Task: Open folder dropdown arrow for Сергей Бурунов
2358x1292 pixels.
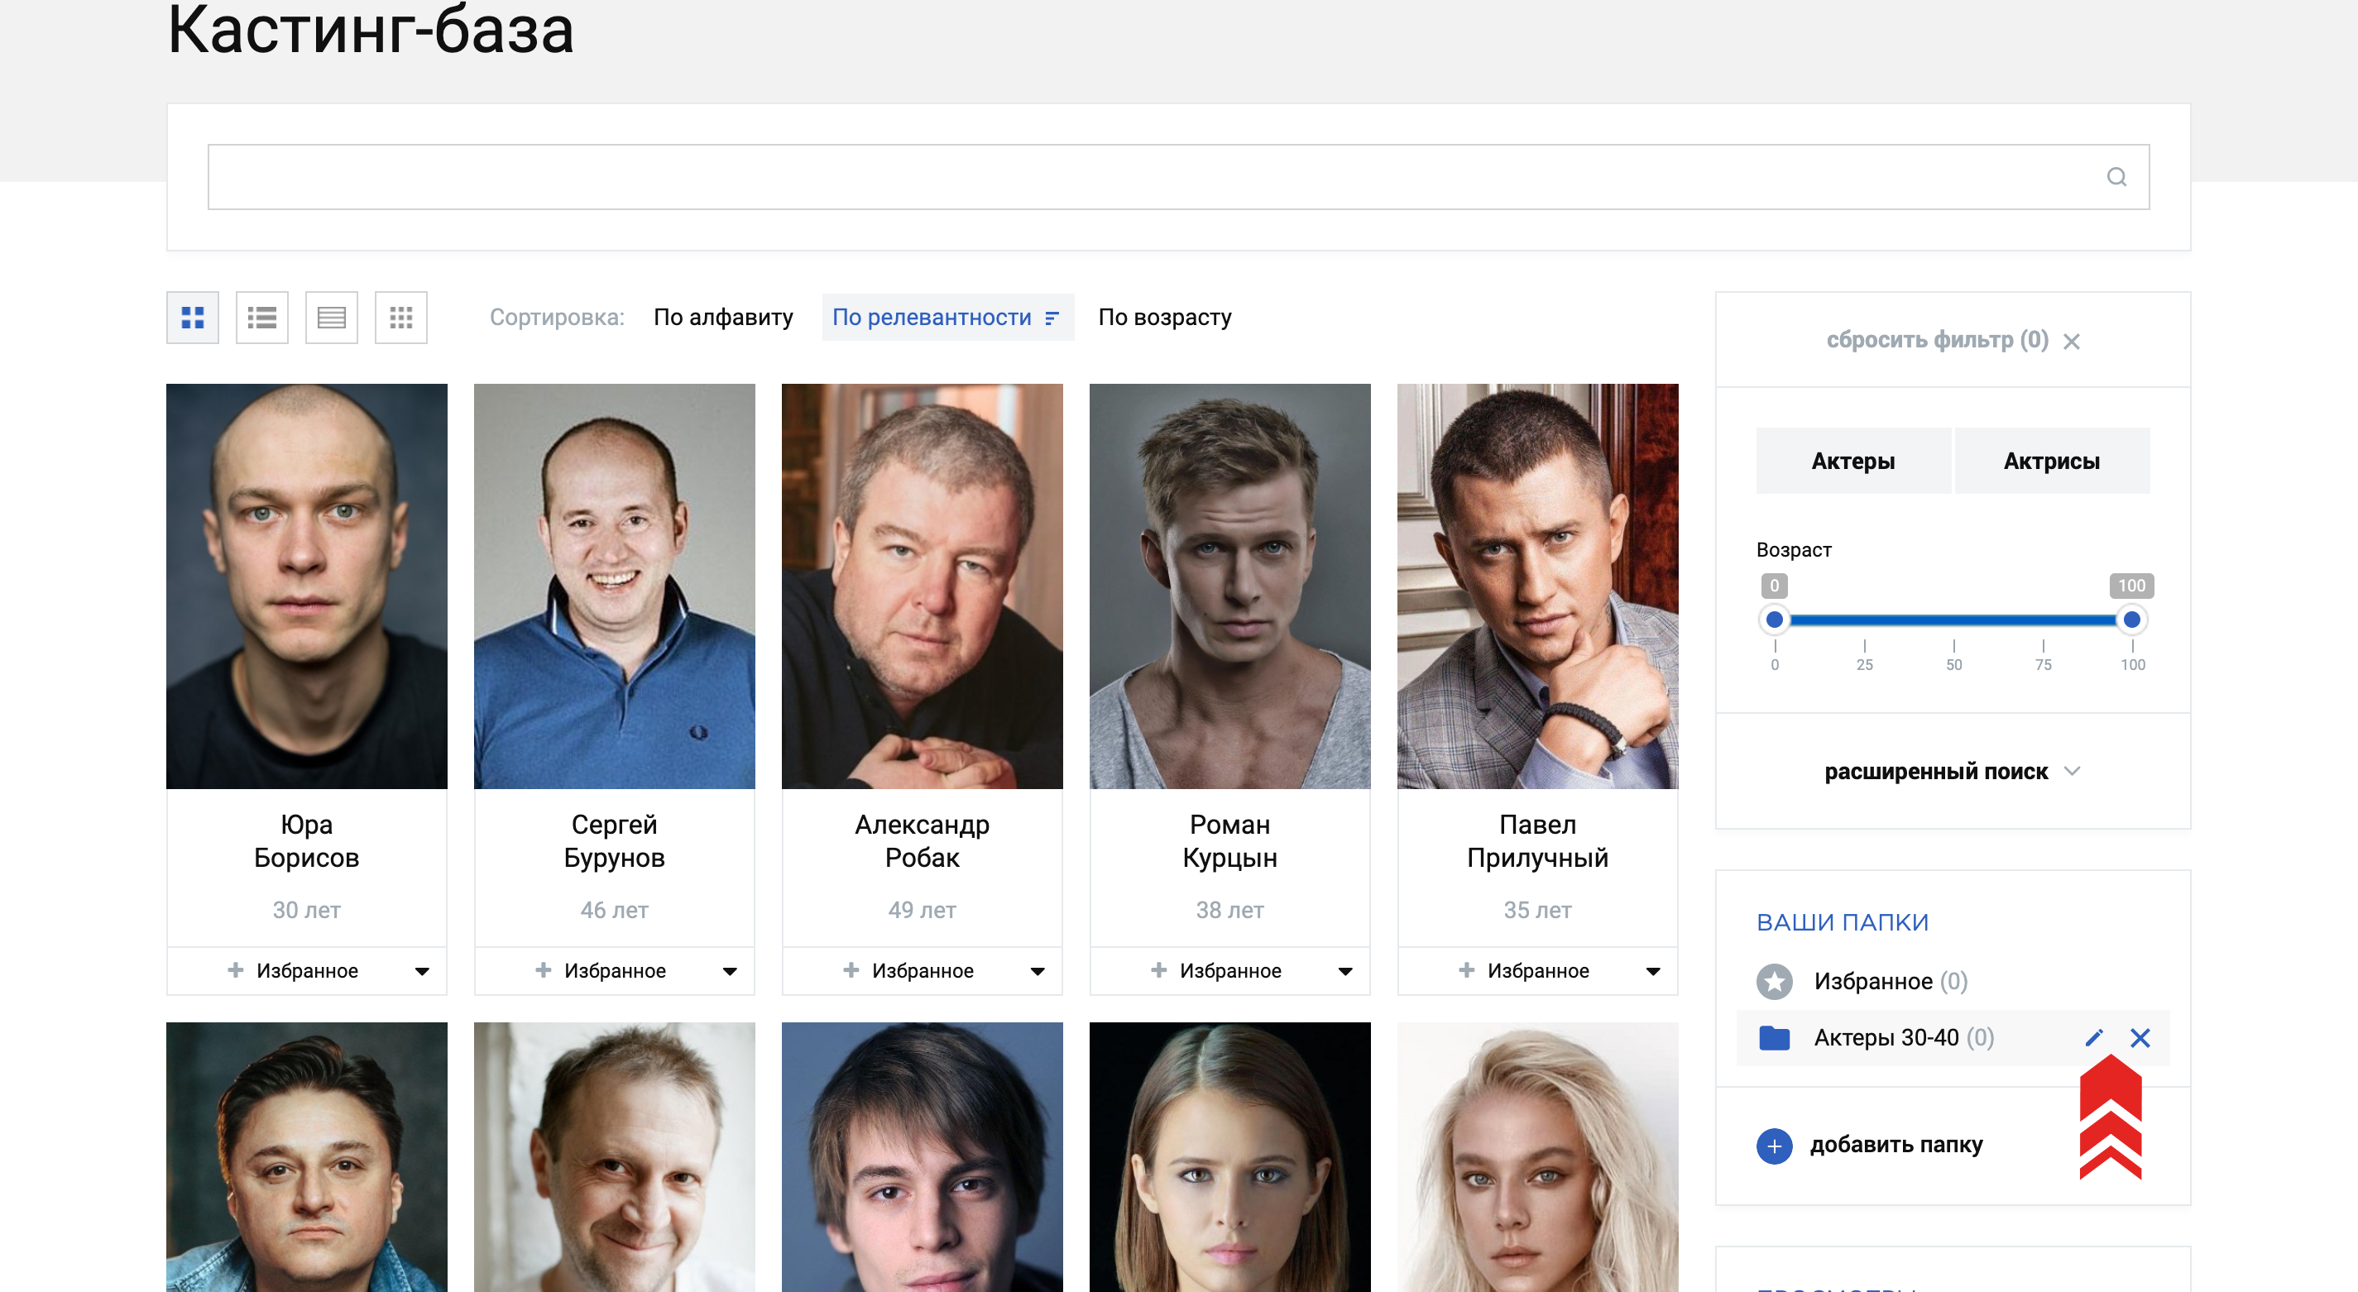Action: [730, 972]
